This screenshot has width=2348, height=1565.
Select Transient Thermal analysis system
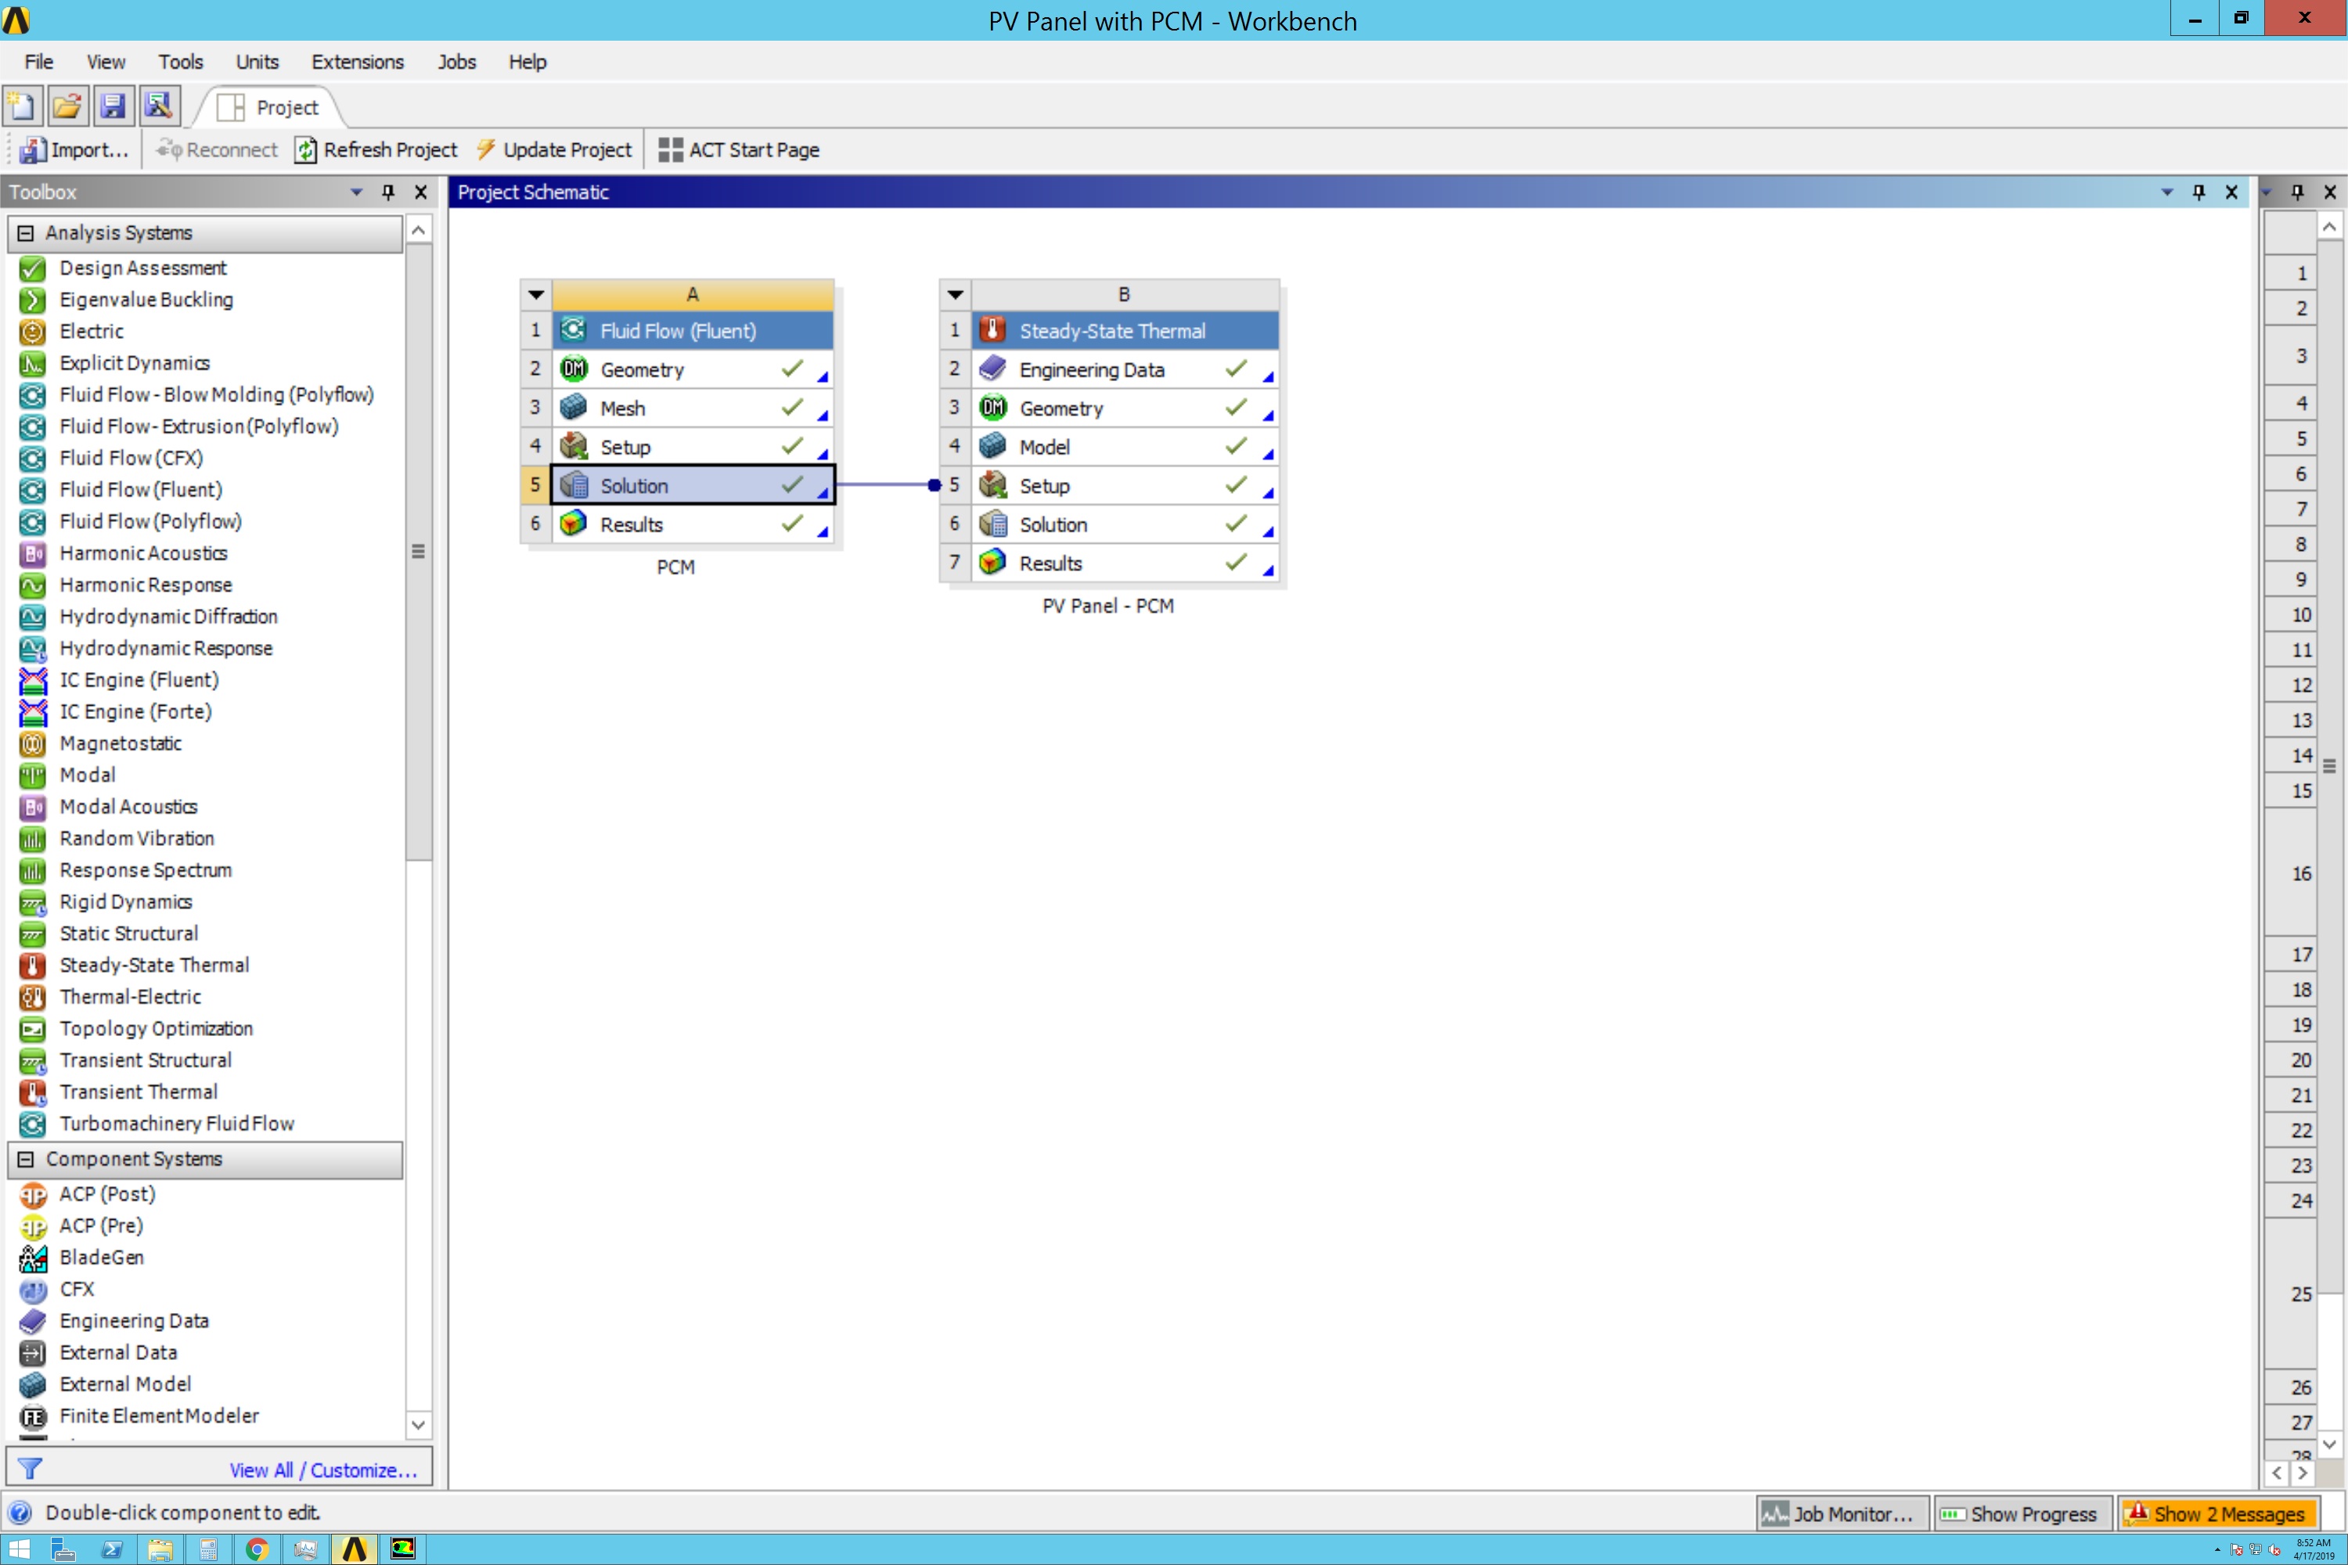pos(139,1092)
